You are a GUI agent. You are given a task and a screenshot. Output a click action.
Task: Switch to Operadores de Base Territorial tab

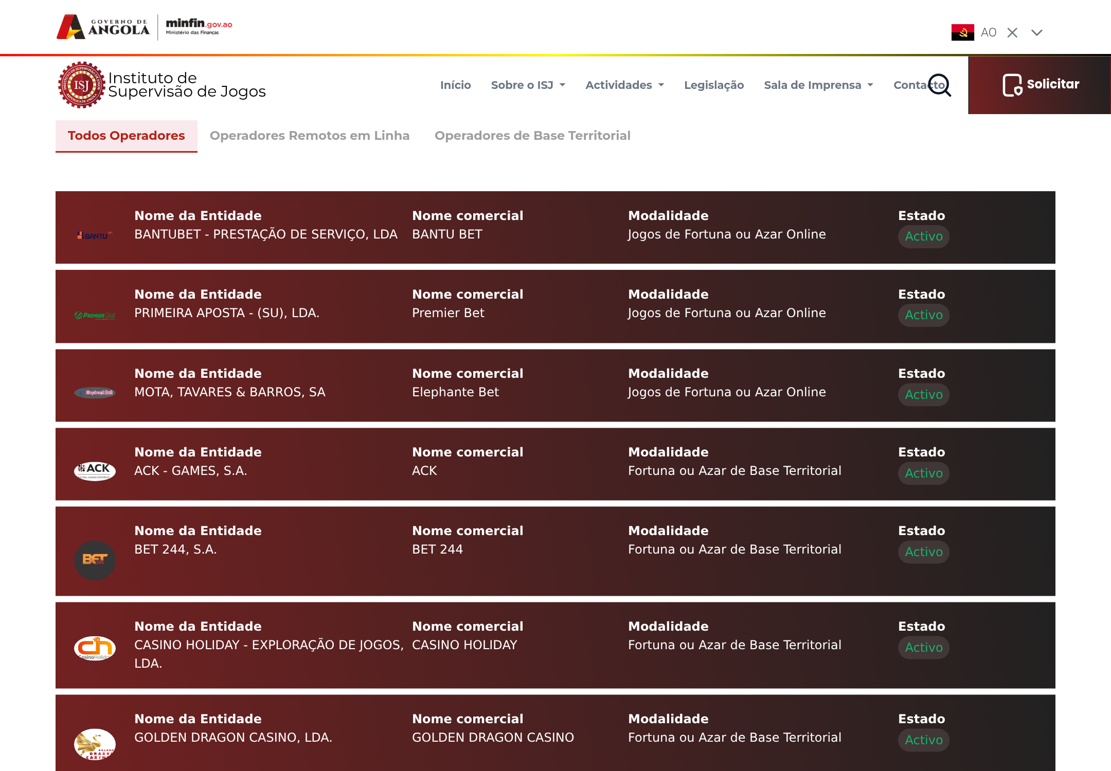tap(532, 136)
